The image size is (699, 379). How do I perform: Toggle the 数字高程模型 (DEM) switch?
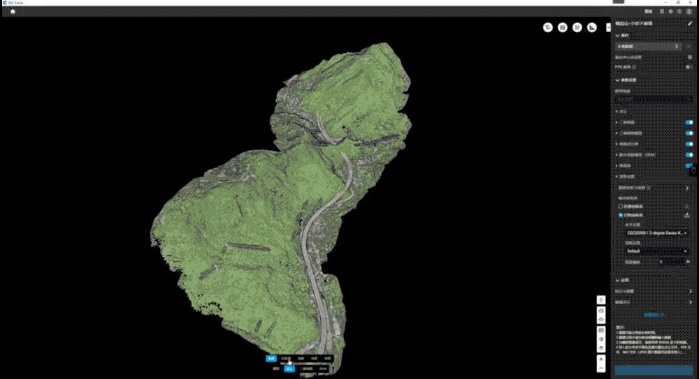tap(689, 155)
